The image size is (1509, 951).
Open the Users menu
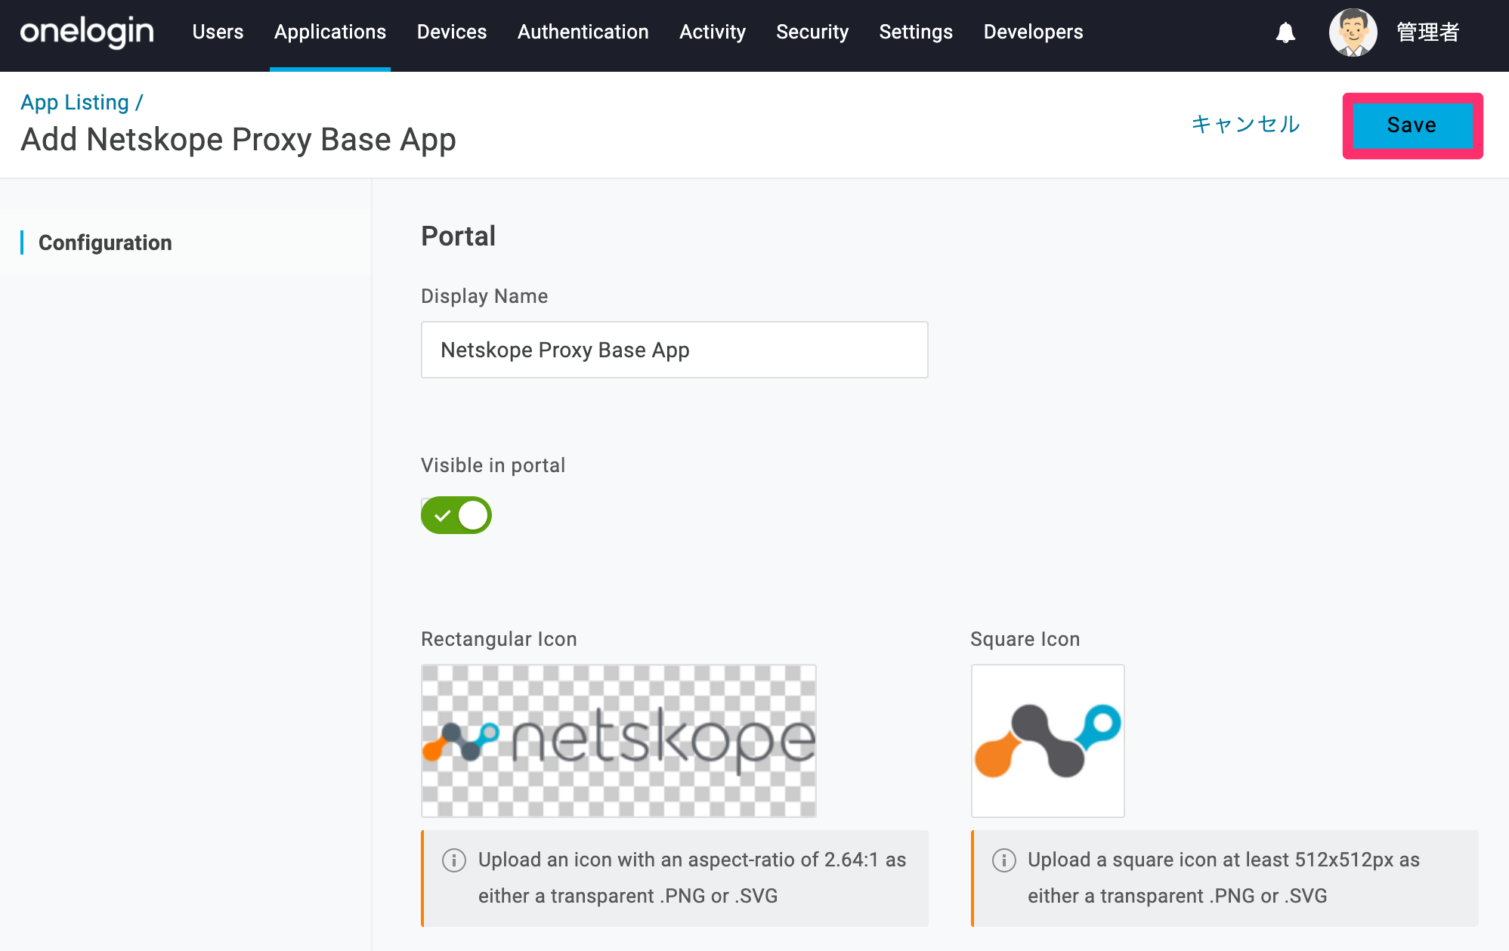coord(218,32)
